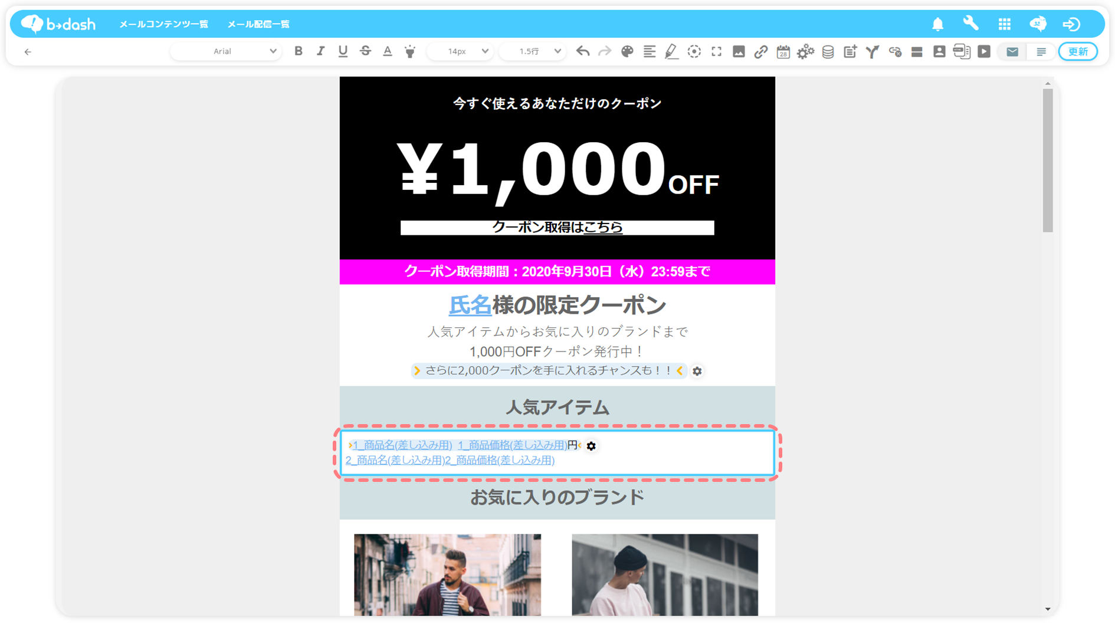Click the dashed circle target tool
Viewport: 1115px width, 627px height.
(x=694, y=51)
